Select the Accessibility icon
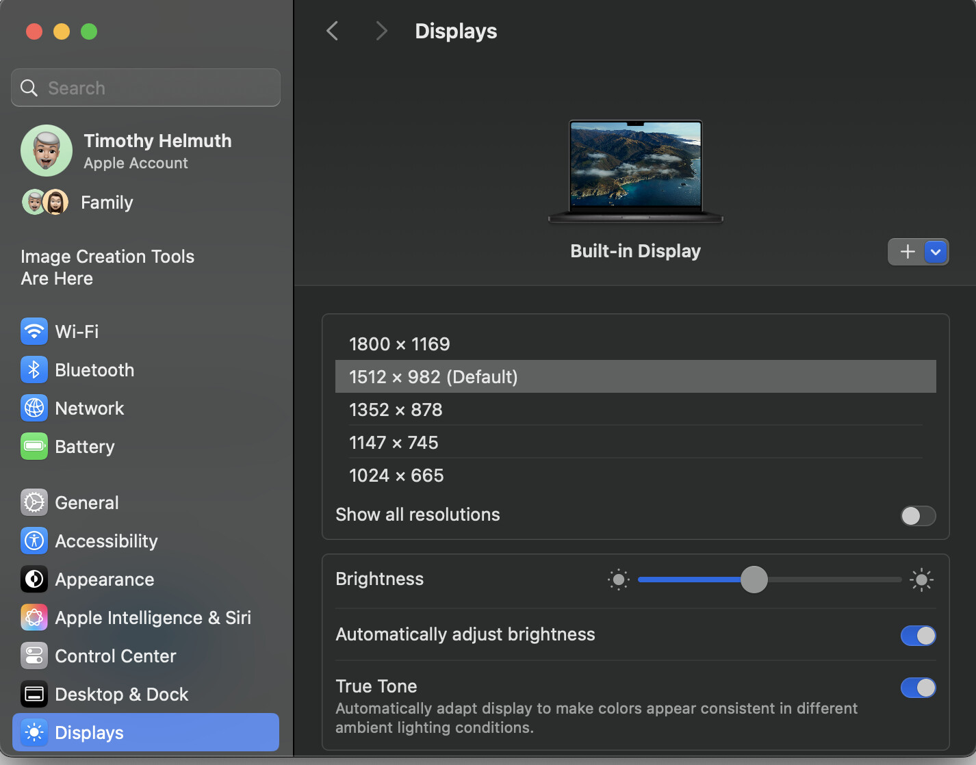Screen dimensions: 976x765 pos(34,541)
